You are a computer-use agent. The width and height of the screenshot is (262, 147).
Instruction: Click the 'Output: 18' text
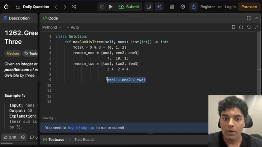click(21, 111)
